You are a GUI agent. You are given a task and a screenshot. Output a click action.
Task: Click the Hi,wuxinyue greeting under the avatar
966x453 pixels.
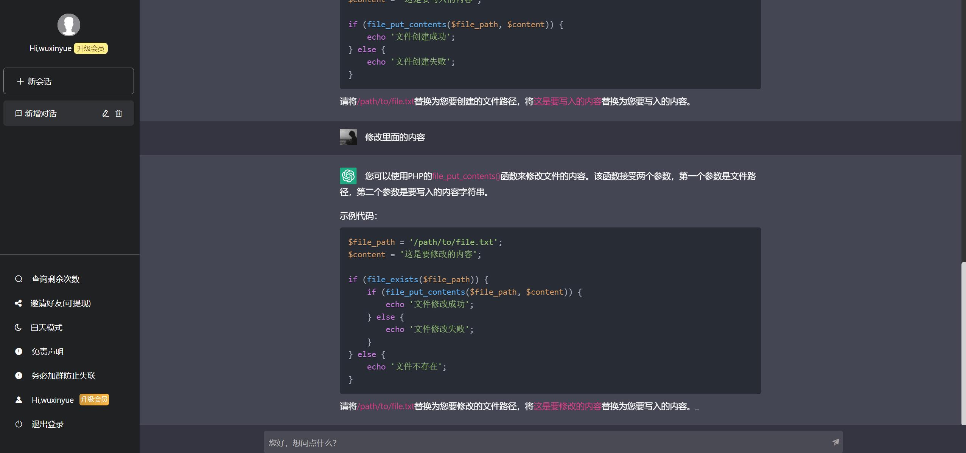pos(50,48)
